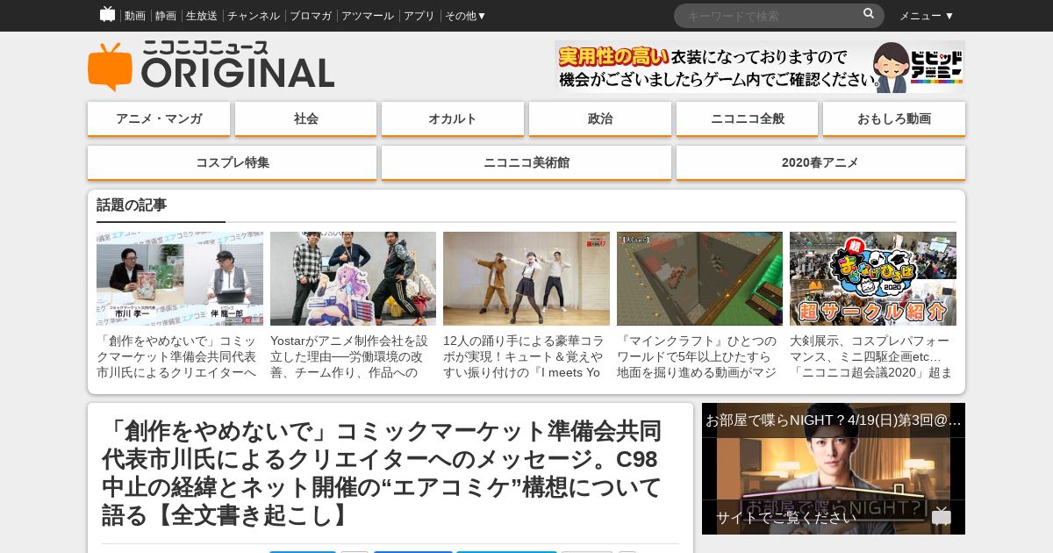Open article link 『マインクラフト』ひとつのワールドで5年以上

pyautogui.click(x=698, y=356)
